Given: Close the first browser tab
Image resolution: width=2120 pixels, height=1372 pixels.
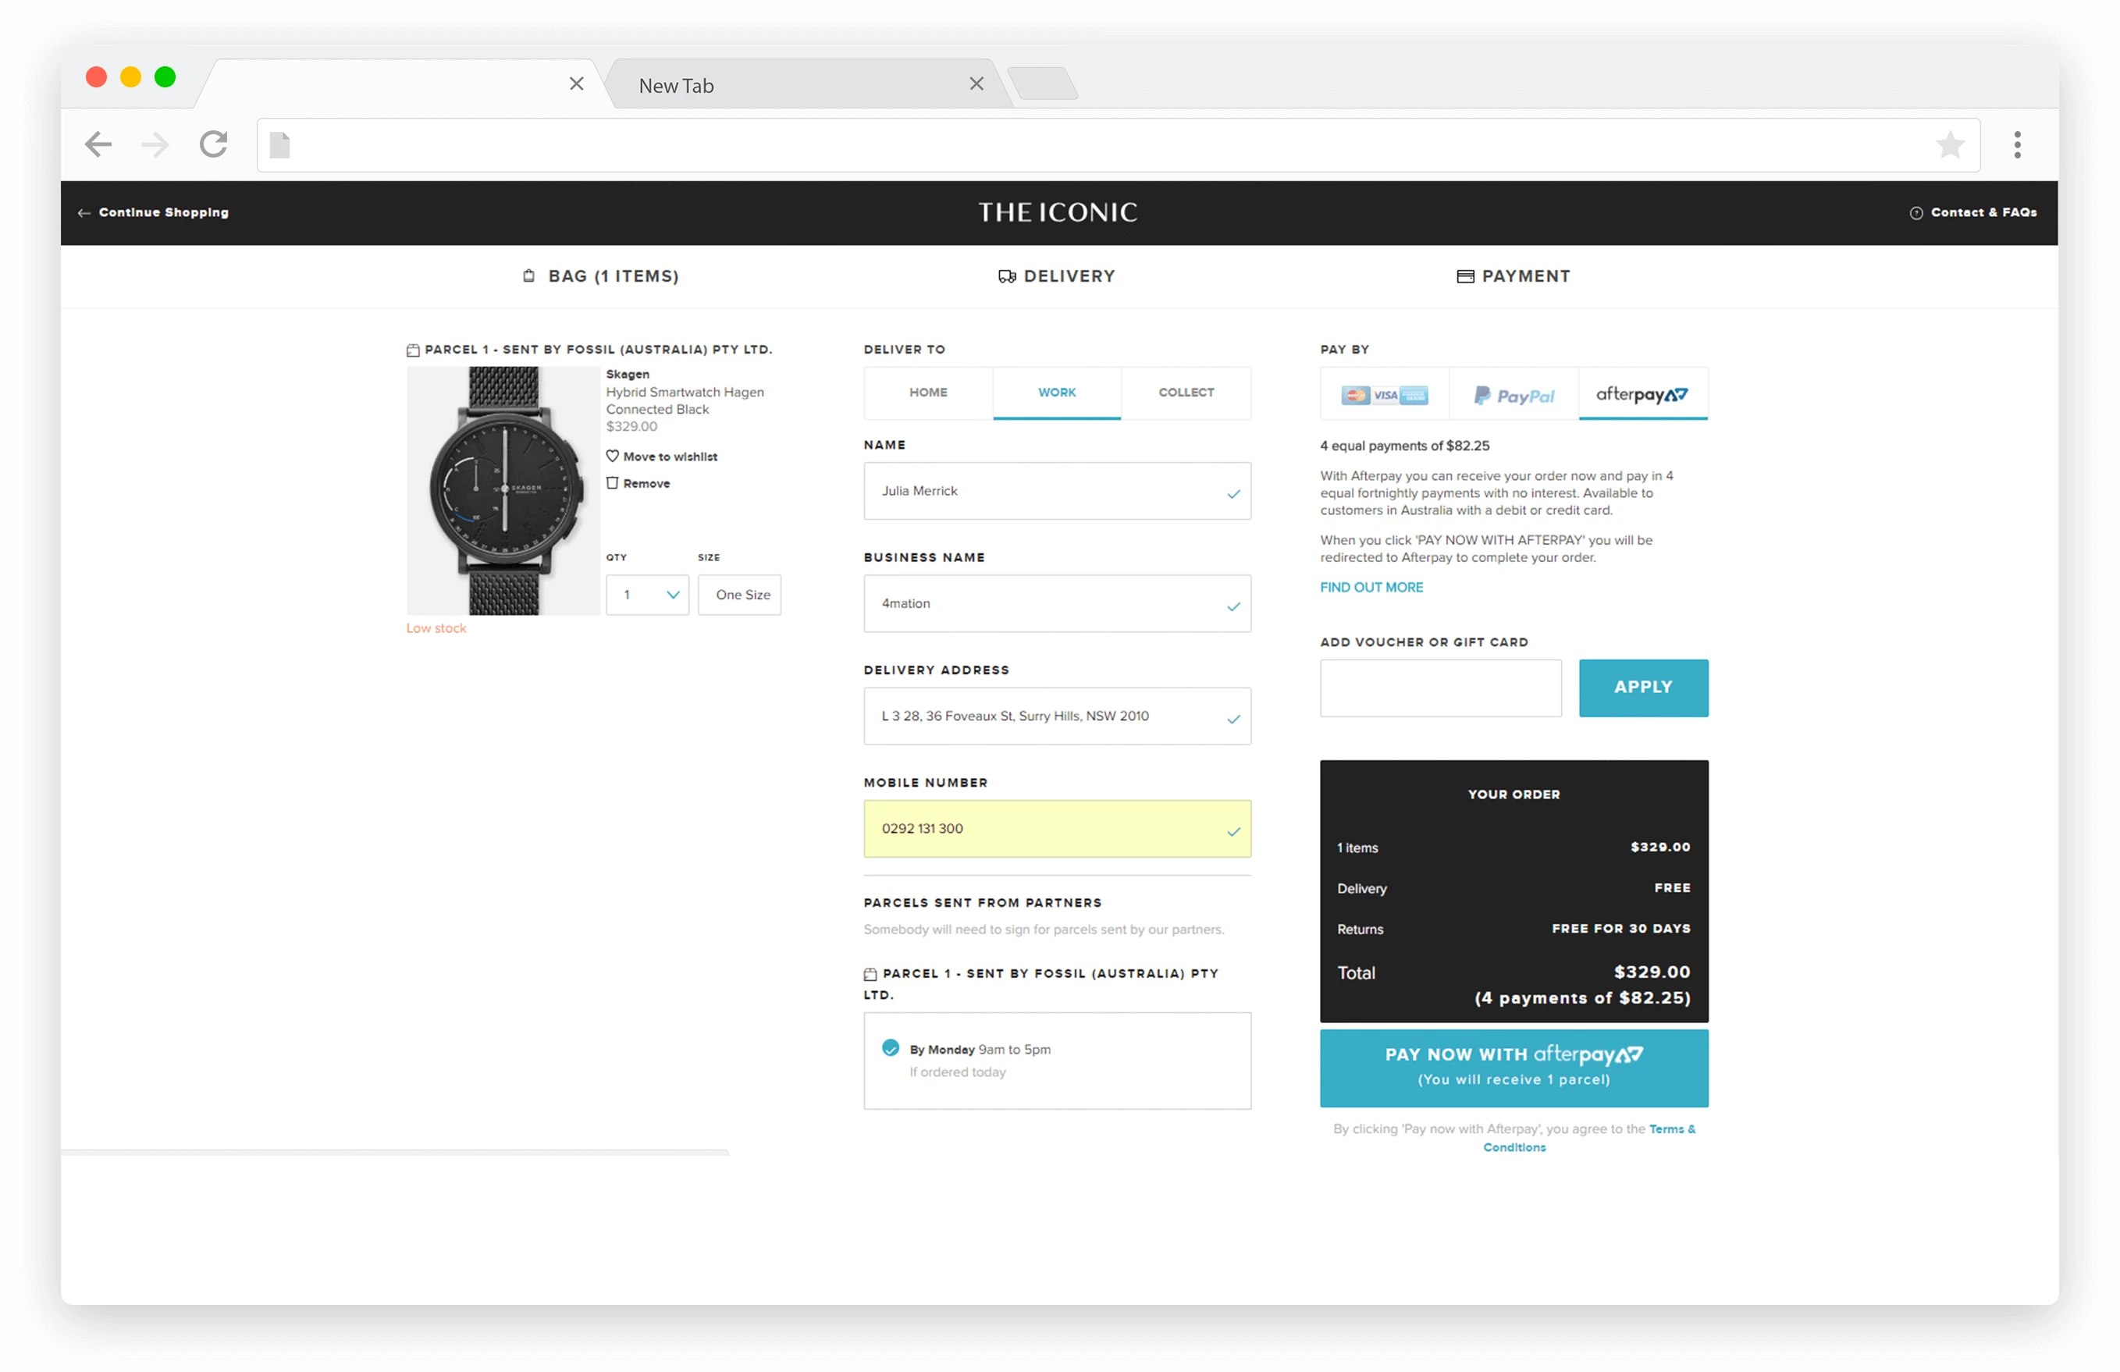Looking at the screenshot, I should click(x=576, y=84).
